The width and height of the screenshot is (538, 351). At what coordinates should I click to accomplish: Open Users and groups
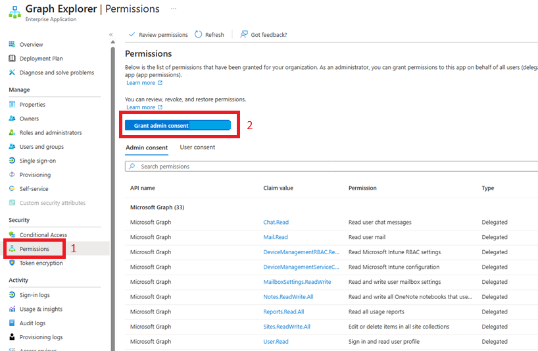pos(41,147)
